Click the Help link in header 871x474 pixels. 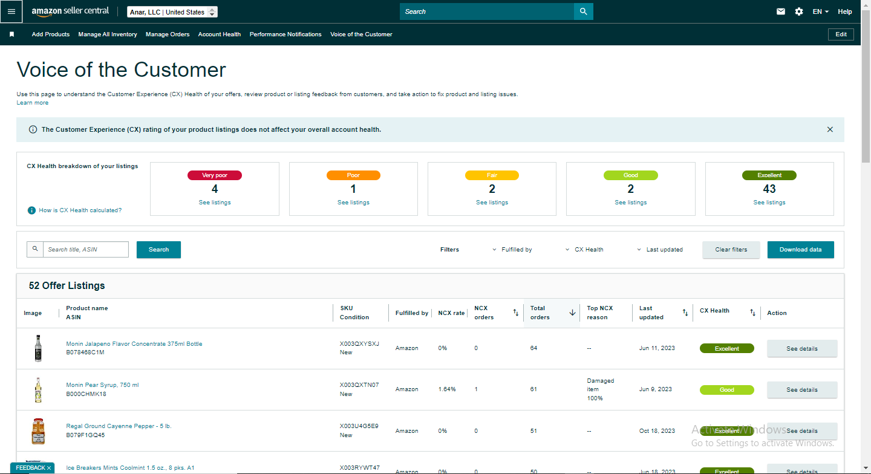(845, 11)
